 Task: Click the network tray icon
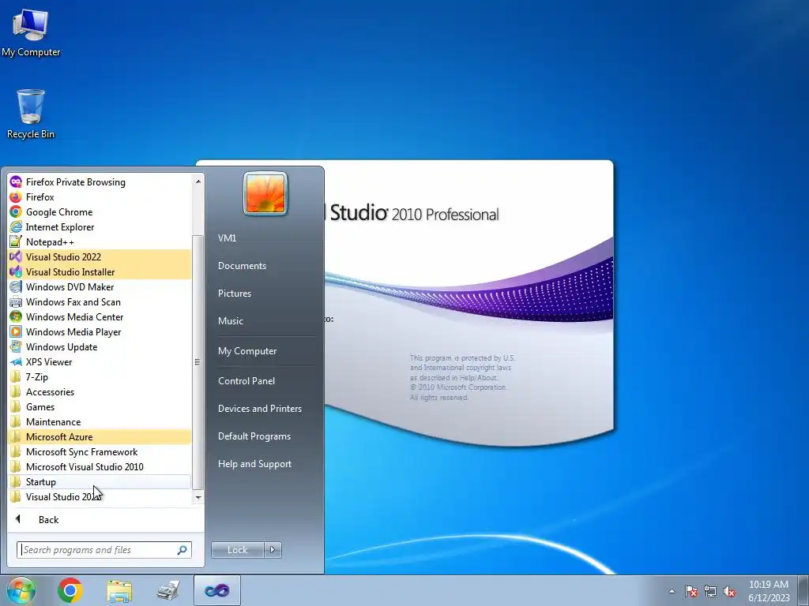(x=710, y=592)
